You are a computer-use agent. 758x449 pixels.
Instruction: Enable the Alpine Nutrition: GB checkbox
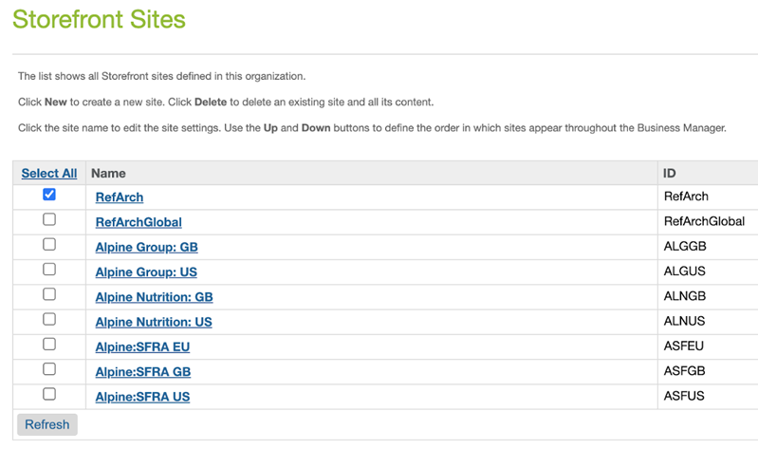tap(48, 294)
